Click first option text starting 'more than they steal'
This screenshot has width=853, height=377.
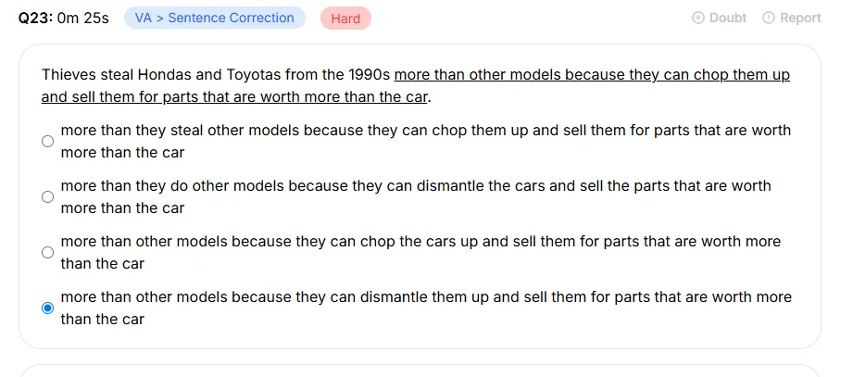tap(426, 142)
